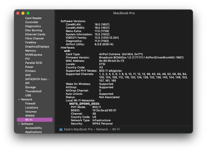This screenshot has width=207, height=152.
Task: Select Power in the sidebar
Action: (29, 67)
